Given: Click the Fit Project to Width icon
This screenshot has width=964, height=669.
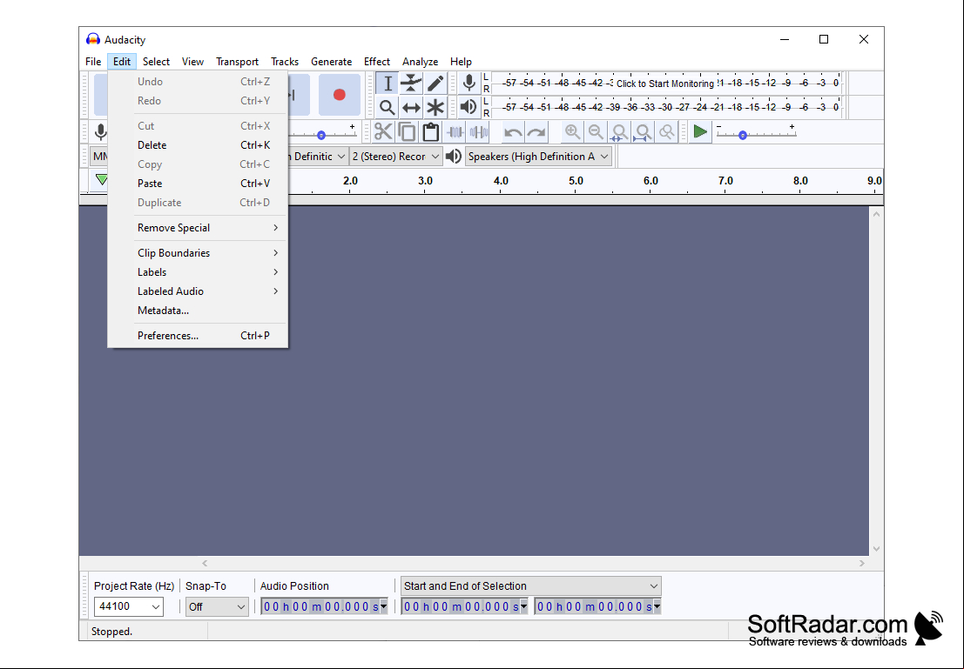Looking at the screenshot, I should pyautogui.click(x=643, y=132).
